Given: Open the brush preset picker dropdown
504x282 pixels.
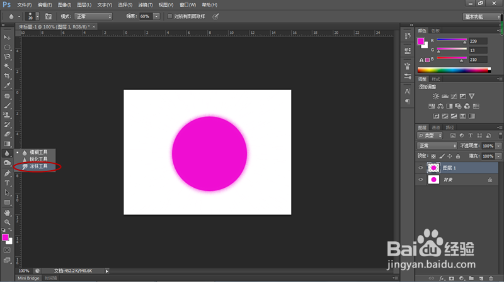Looking at the screenshot, I should click(x=37, y=16).
